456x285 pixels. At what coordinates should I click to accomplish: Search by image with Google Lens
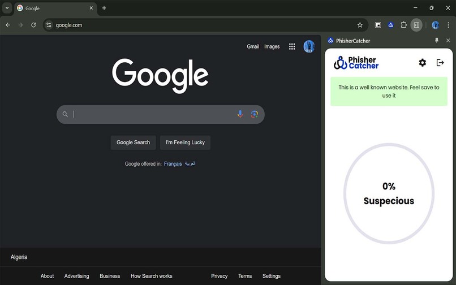255,114
